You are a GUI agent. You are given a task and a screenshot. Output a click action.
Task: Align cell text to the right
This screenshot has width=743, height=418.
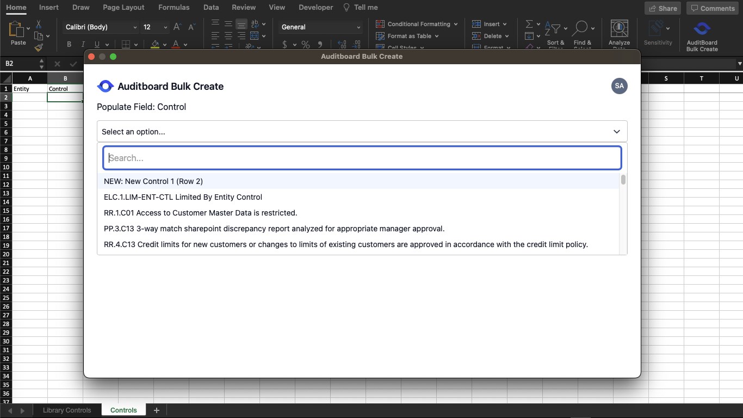[242, 36]
